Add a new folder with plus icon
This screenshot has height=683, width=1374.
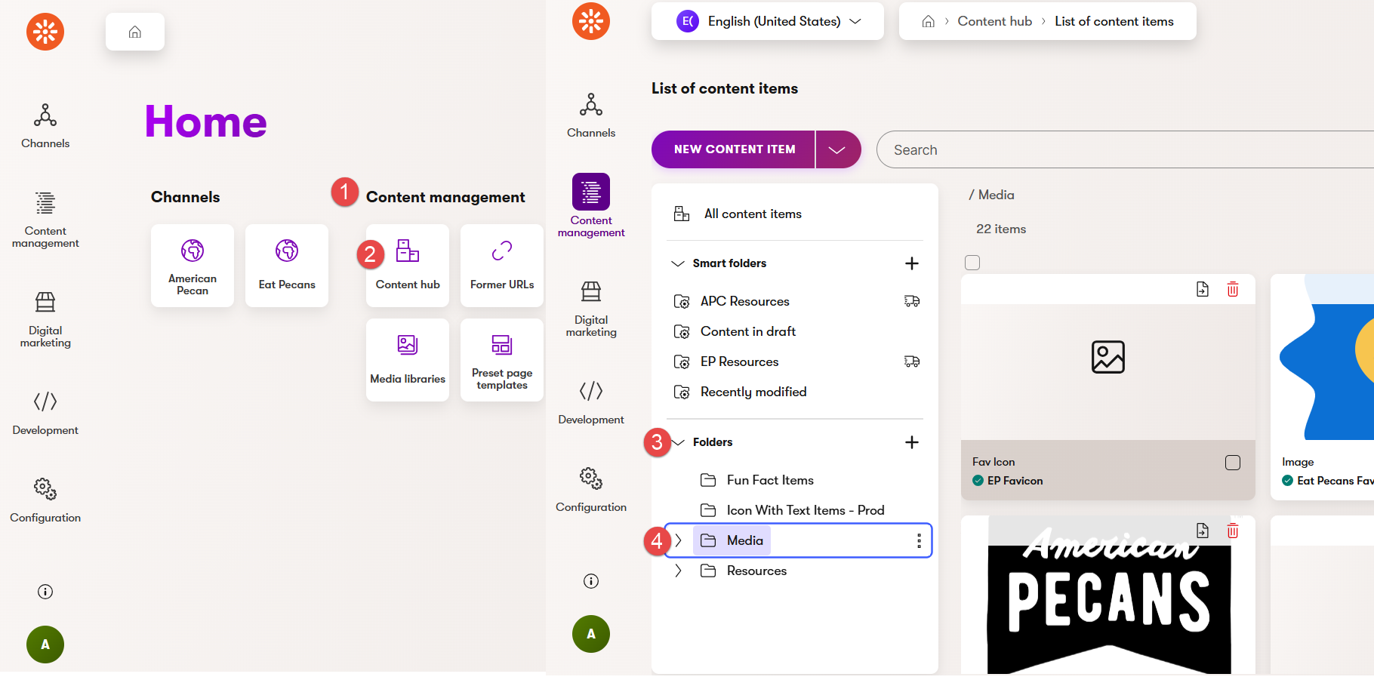911,442
